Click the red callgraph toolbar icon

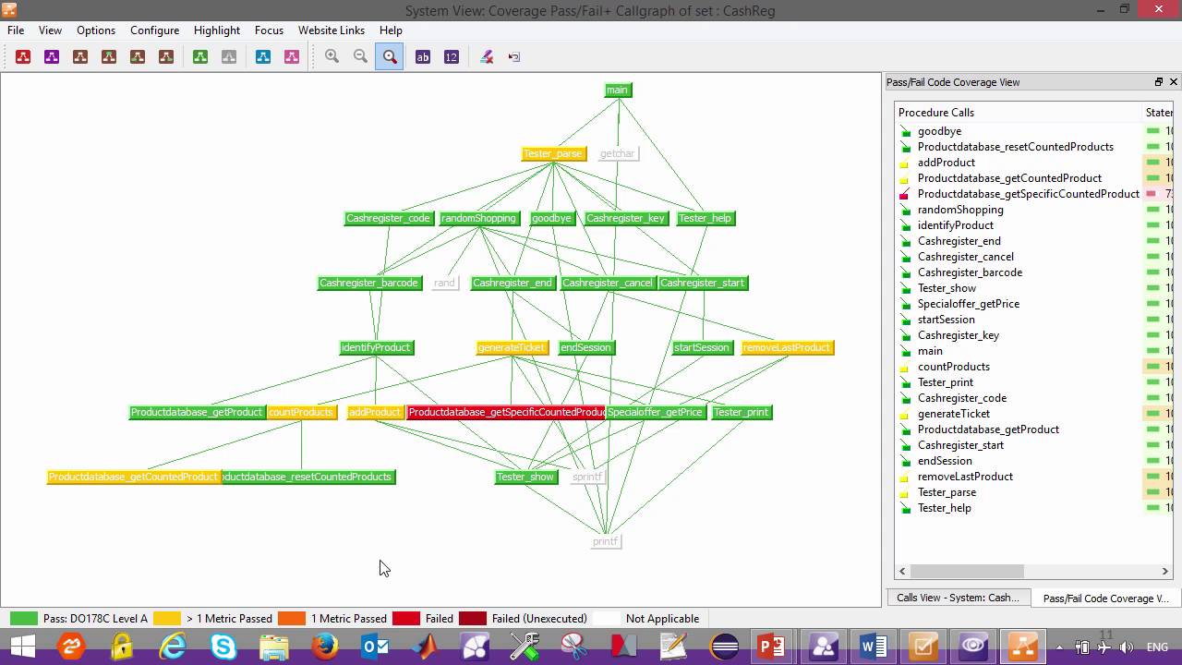point(23,57)
